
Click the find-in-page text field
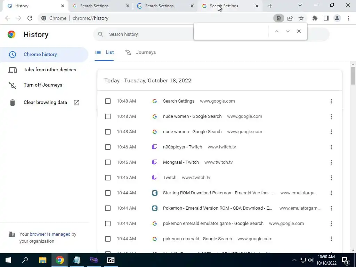click(x=231, y=31)
